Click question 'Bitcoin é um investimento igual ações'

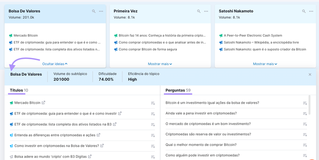coord(212,103)
